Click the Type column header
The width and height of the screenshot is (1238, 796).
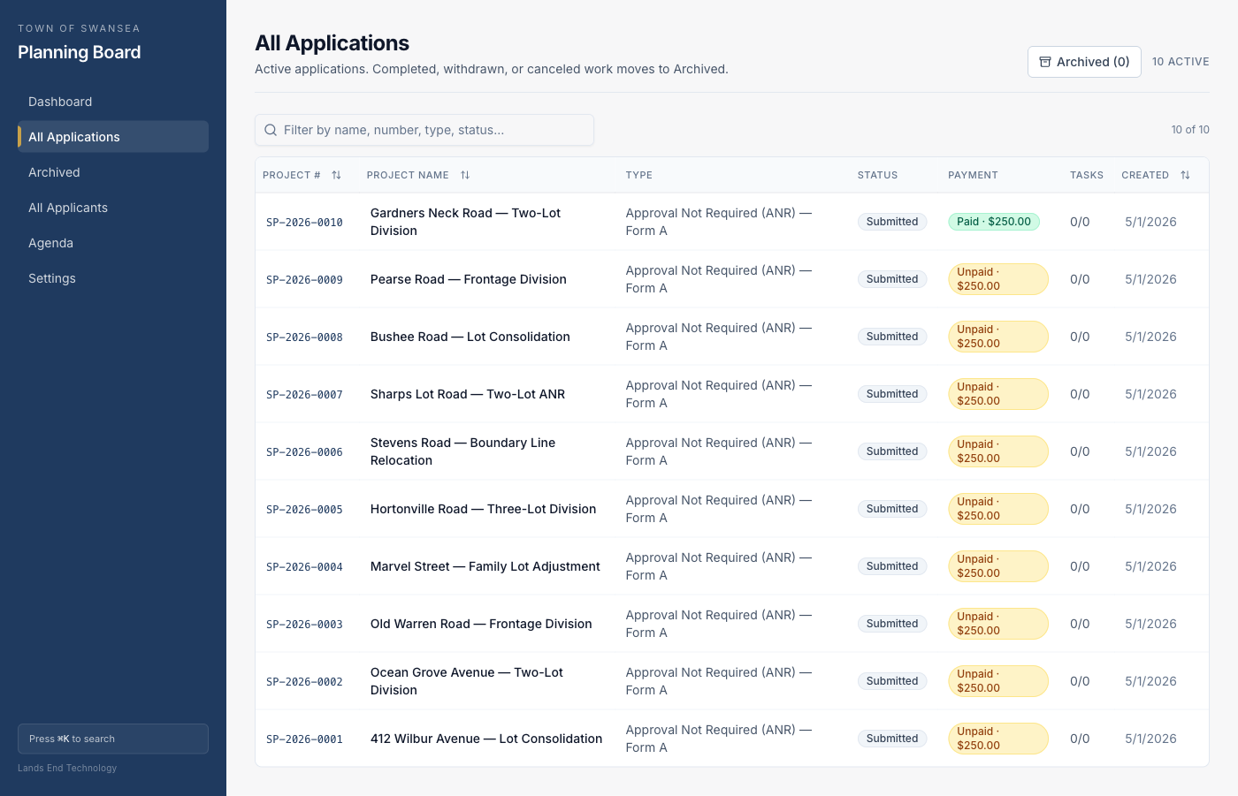(x=639, y=175)
